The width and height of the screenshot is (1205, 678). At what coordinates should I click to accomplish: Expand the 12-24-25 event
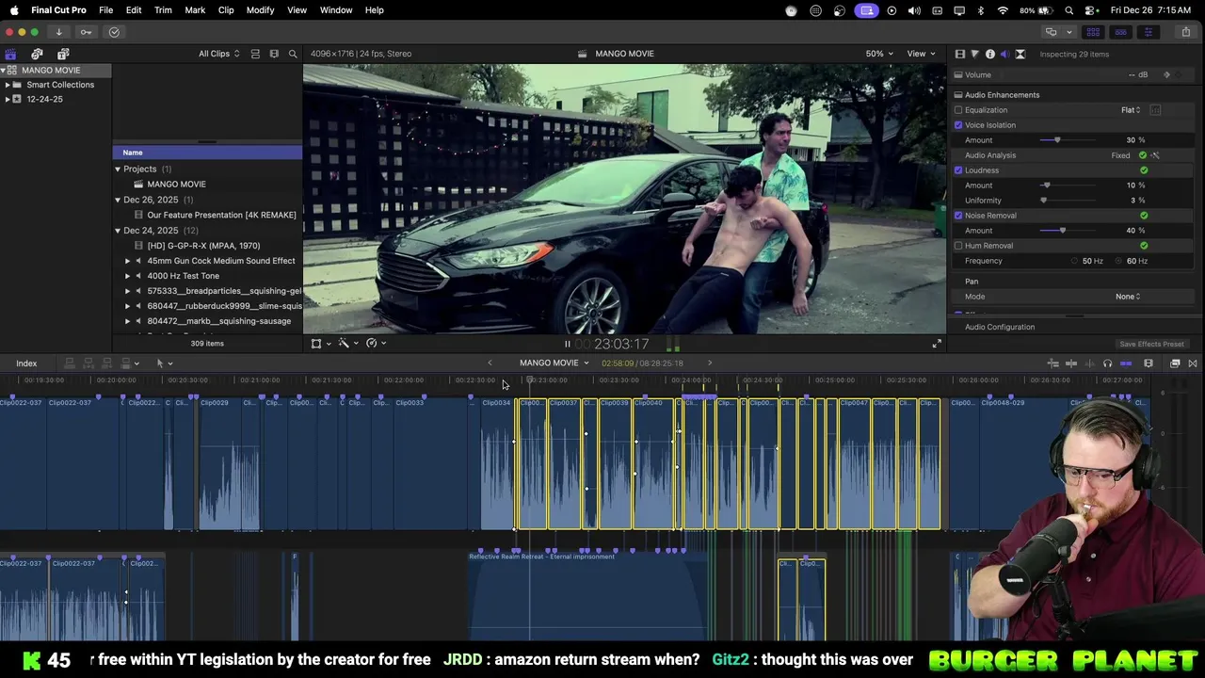coord(8,99)
